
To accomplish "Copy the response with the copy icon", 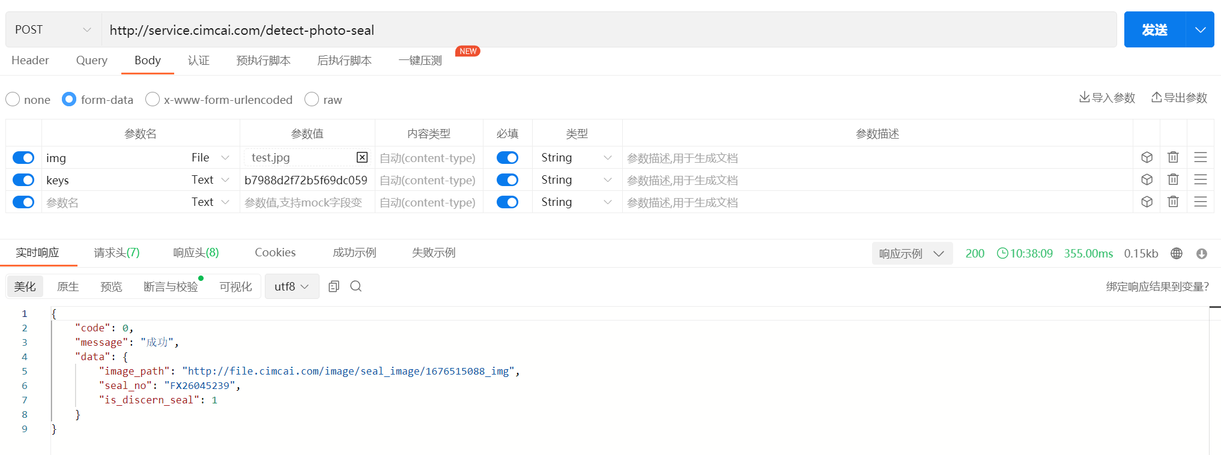I will coord(334,286).
